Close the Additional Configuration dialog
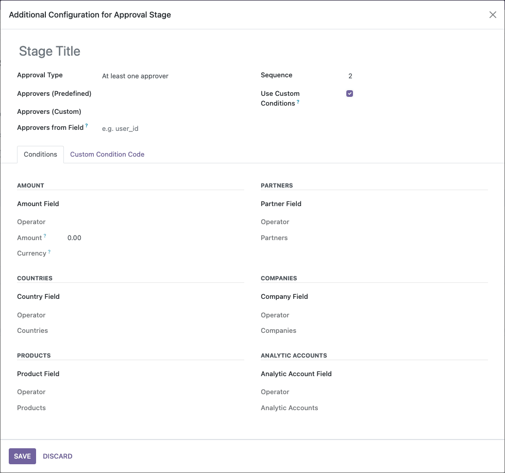505x473 pixels. (493, 15)
